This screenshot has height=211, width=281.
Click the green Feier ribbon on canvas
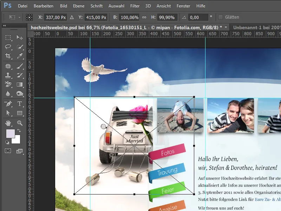(167, 191)
